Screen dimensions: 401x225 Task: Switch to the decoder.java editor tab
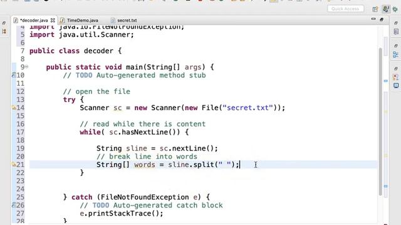click(x=33, y=21)
